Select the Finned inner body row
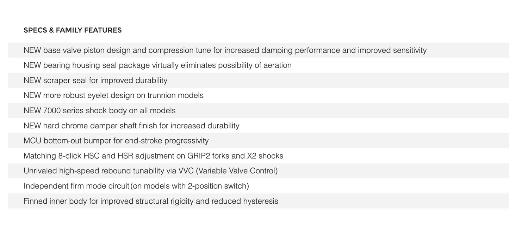Screen dimensions: 509x242 tap(151, 201)
